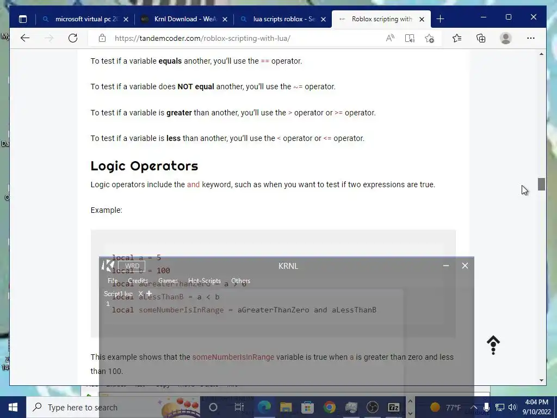Screen dimensions: 557x418
Task: Select the Script1.lua tab in KRNL
Action: pos(118,293)
